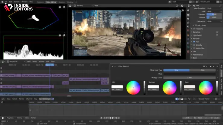The image size is (223, 125).
Task: Jump to the timeline end
Action: click(x=118, y=118)
